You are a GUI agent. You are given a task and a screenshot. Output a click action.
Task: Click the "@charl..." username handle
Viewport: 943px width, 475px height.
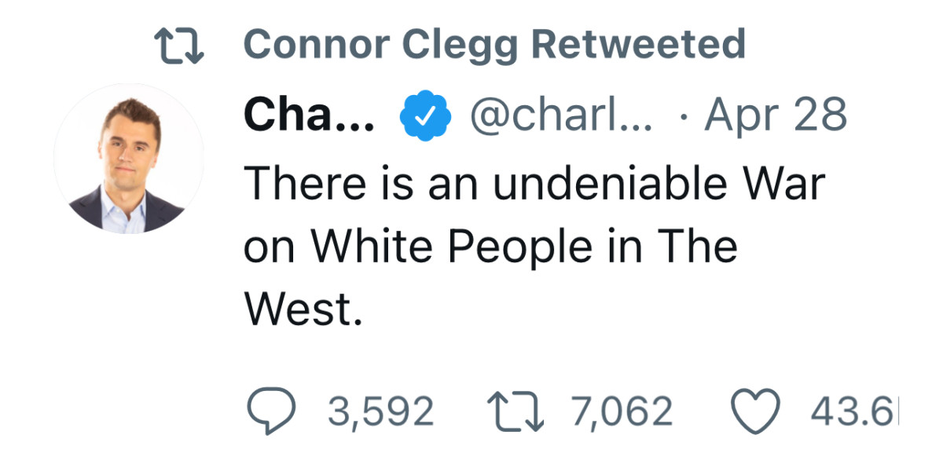(561, 115)
